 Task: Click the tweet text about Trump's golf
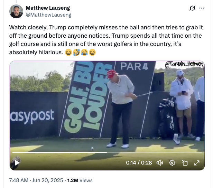click(x=106, y=40)
